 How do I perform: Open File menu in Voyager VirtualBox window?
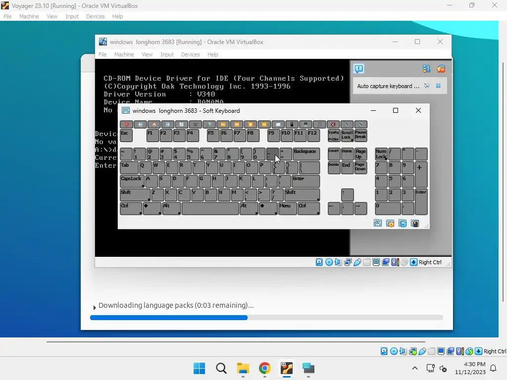[7, 16]
